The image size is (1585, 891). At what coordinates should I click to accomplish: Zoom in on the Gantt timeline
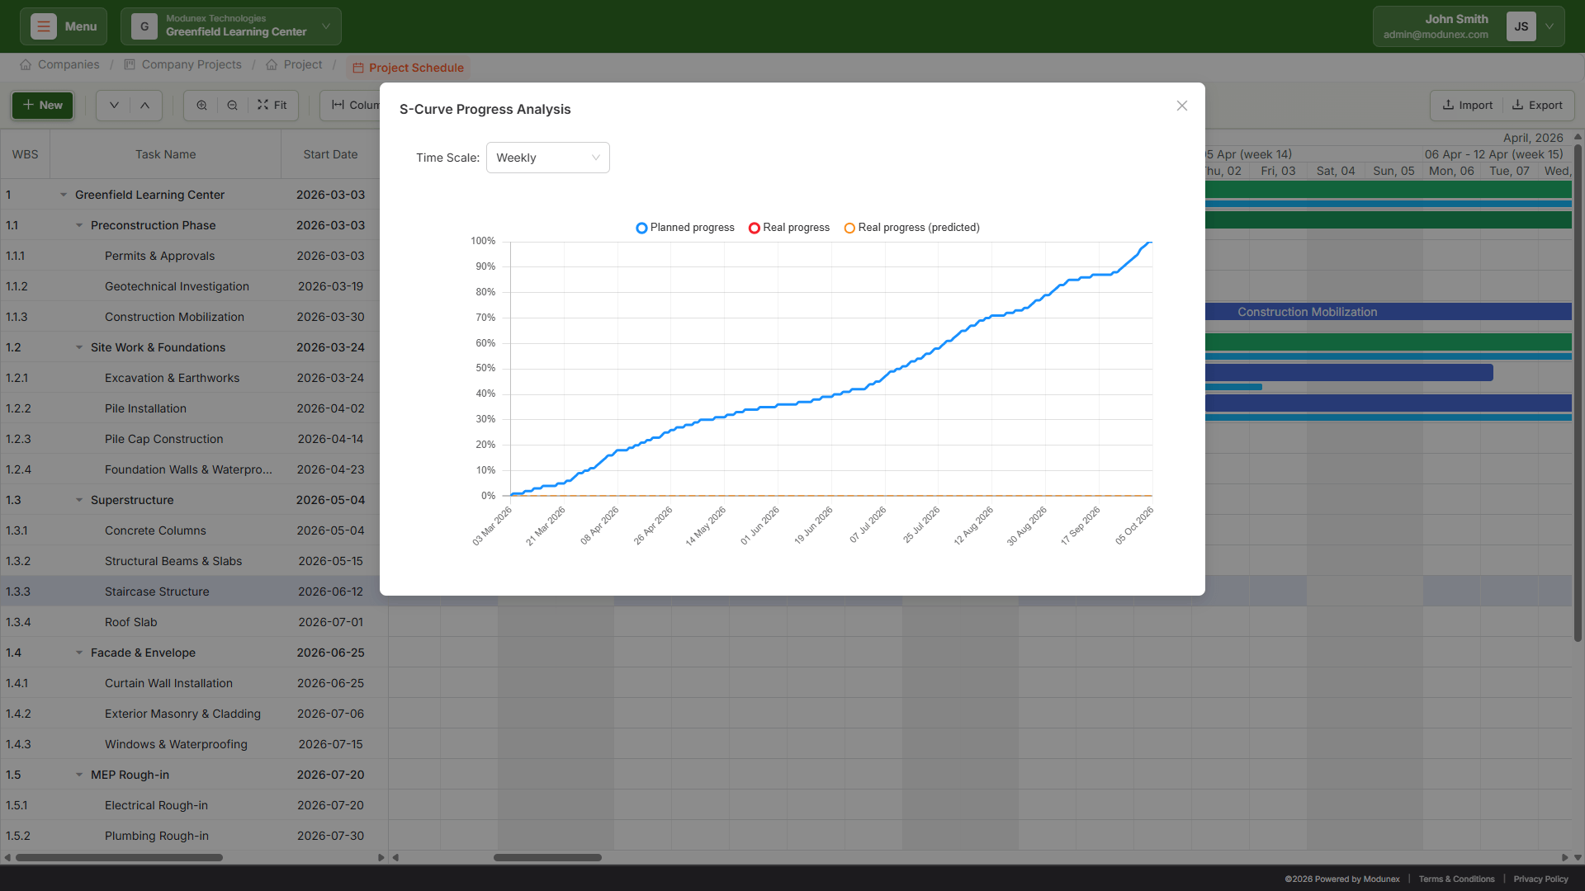click(x=201, y=105)
